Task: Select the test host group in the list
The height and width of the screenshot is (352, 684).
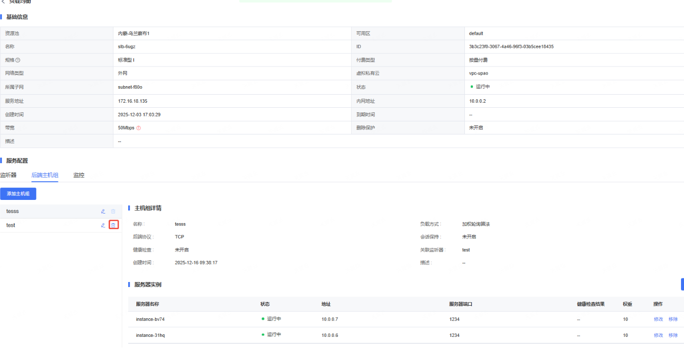Action: point(61,225)
